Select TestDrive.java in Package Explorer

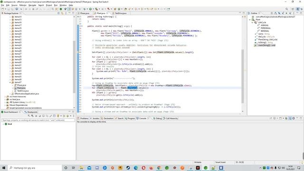pos(23,91)
